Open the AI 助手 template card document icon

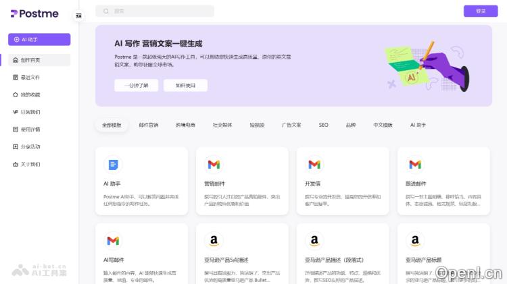[113, 164]
